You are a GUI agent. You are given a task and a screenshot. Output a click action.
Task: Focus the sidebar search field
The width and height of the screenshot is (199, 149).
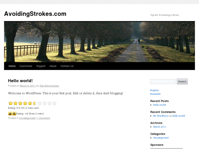pos(163,81)
